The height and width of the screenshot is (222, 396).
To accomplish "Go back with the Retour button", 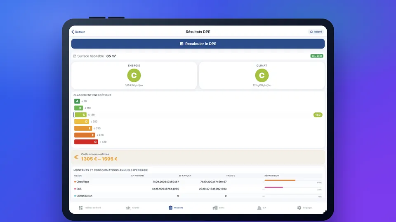I will point(78,32).
